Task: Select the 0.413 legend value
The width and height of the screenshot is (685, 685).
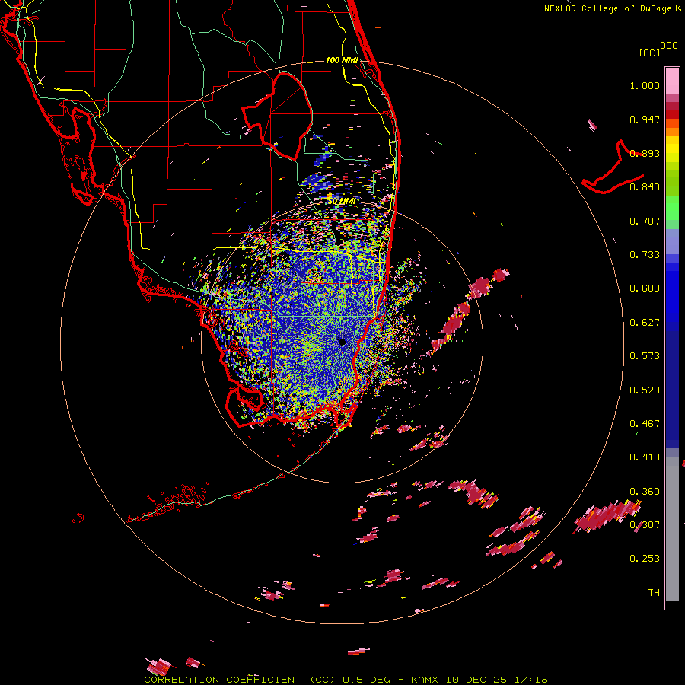Action: [x=645, y=457]
